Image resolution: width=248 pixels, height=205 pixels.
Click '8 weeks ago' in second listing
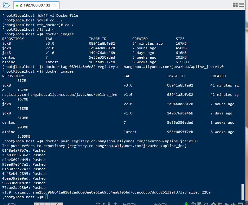(222, 132)
